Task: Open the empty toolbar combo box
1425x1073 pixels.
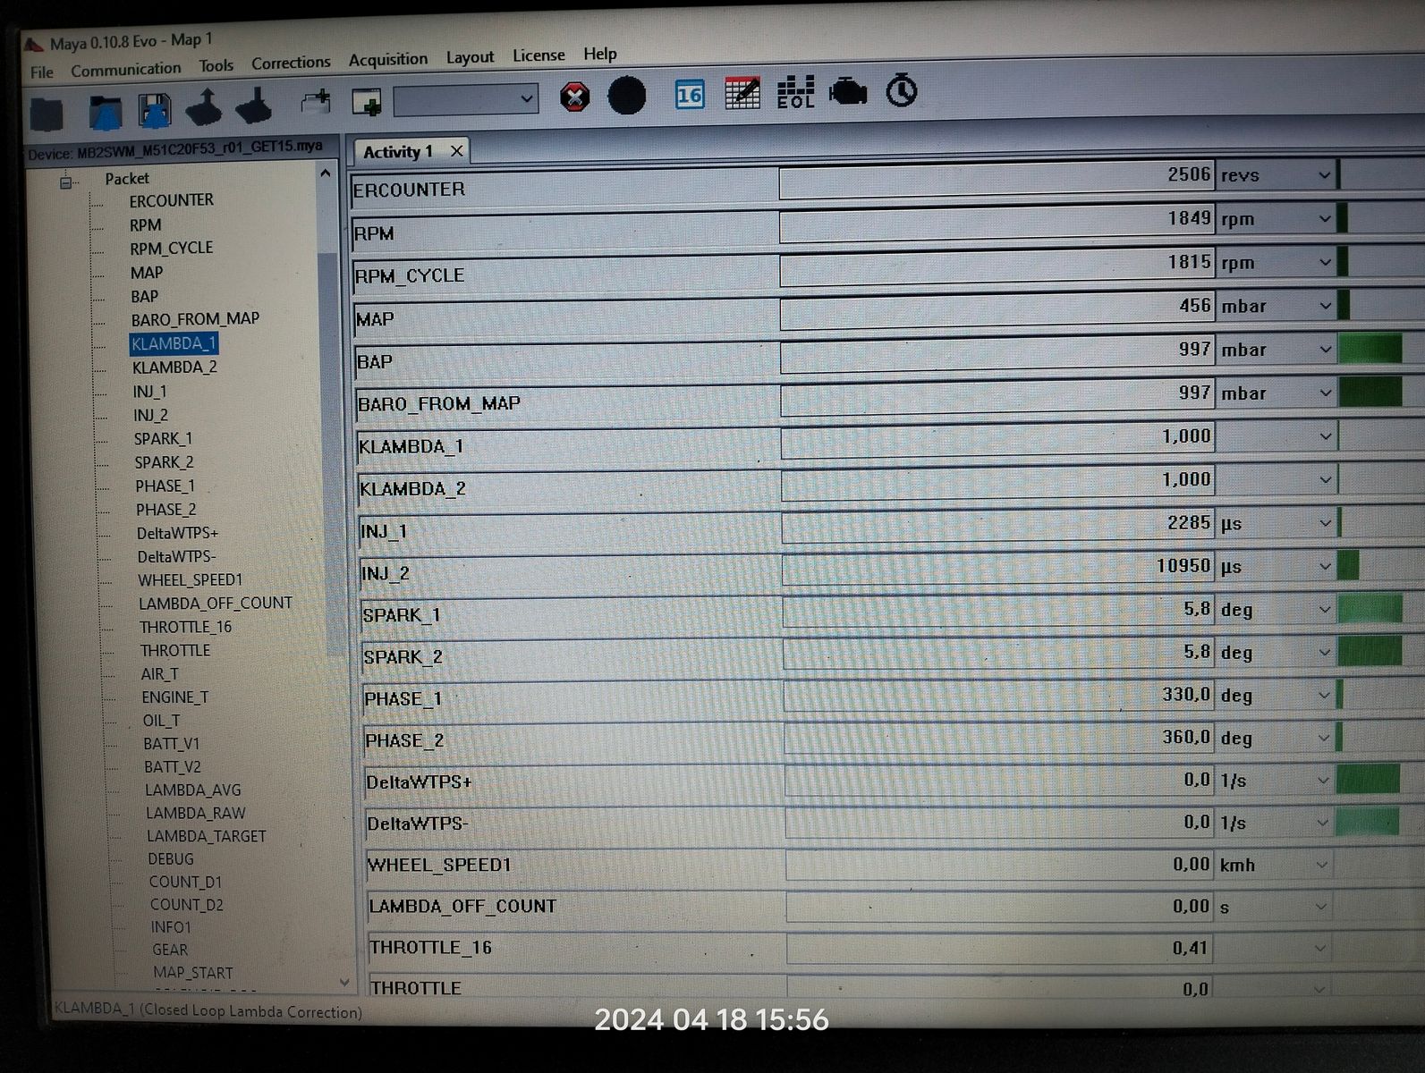Action: 465,99
